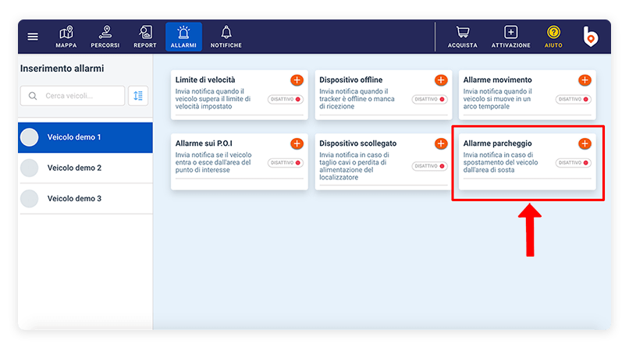
Task: Toggle the Limite di velocità Disattivo switch
Action: tap(285, 100)
